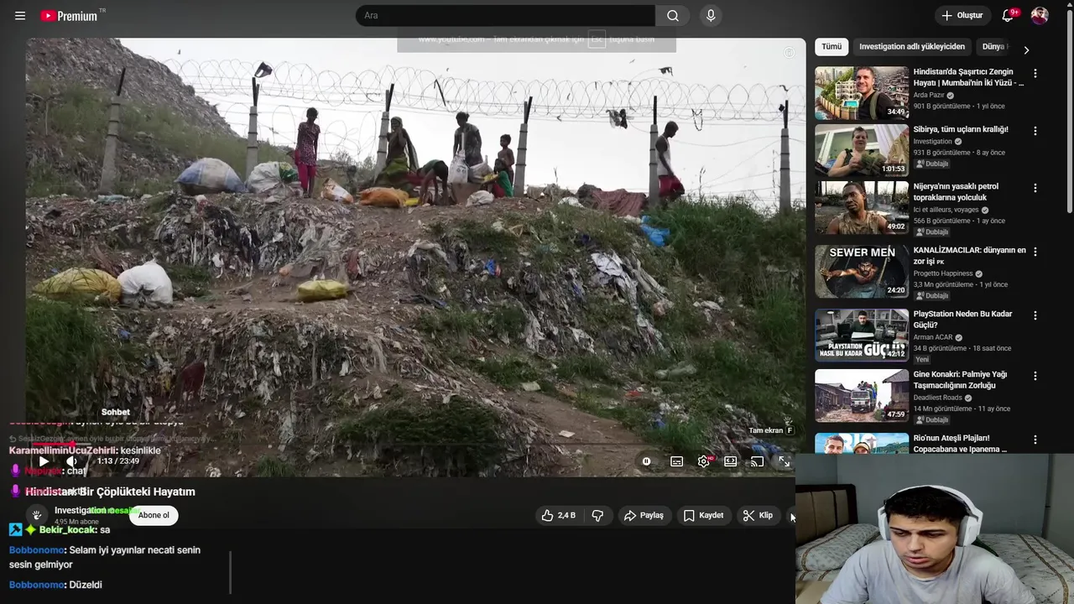Image resolution: width=1074 pixels, height=604 pixels.
Task: Open the player settings gear
Action: pyautogui.click(x=704, y=461)
